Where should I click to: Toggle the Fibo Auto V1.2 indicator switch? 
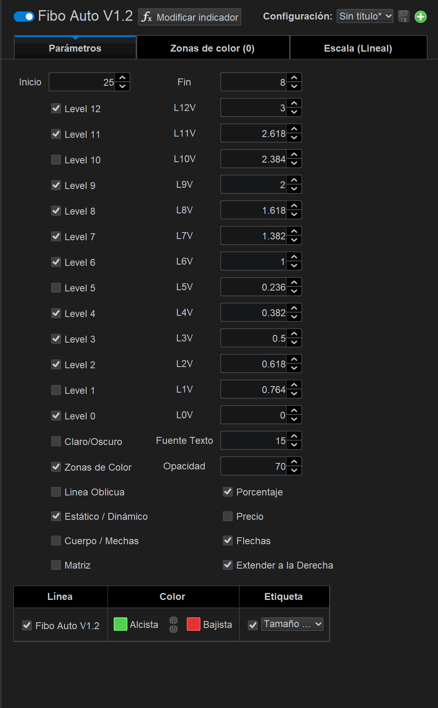tap(24, 17)
